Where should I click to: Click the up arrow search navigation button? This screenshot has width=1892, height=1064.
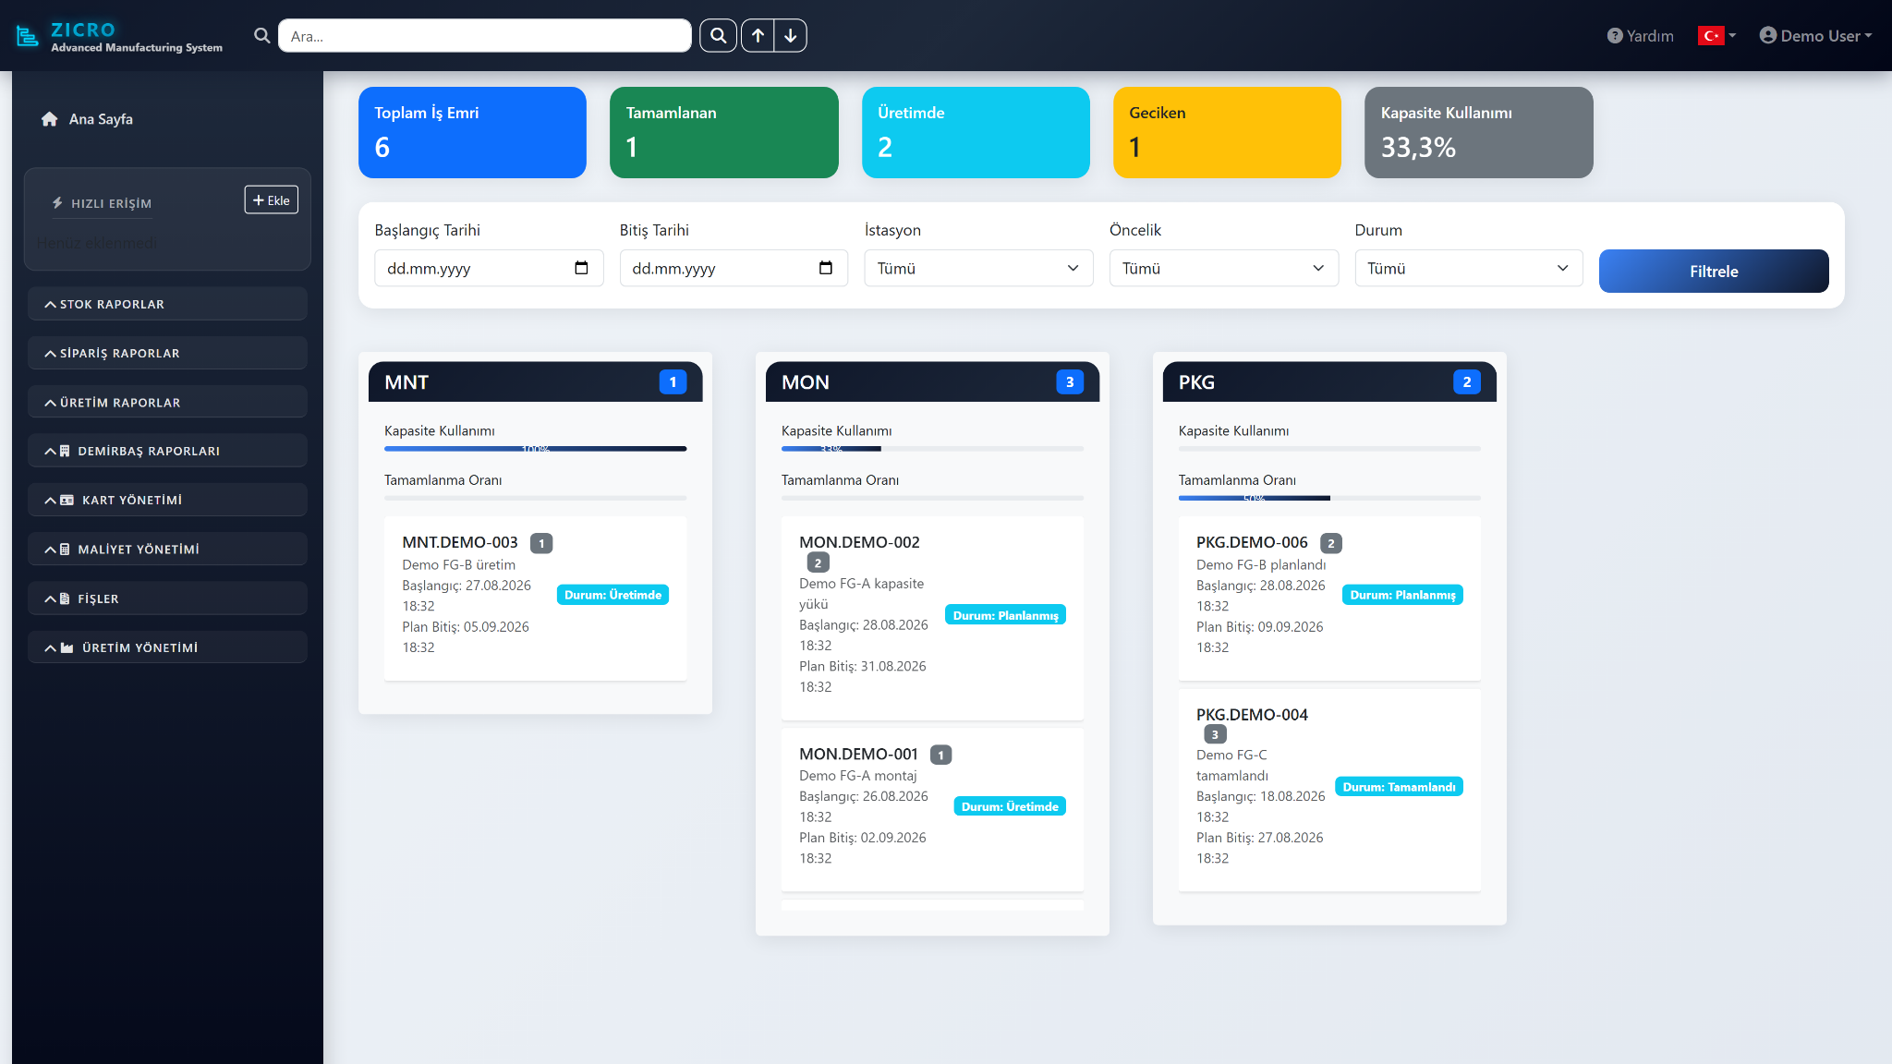point(758,36)
